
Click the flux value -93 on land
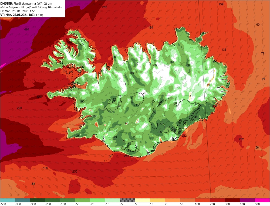115,137
